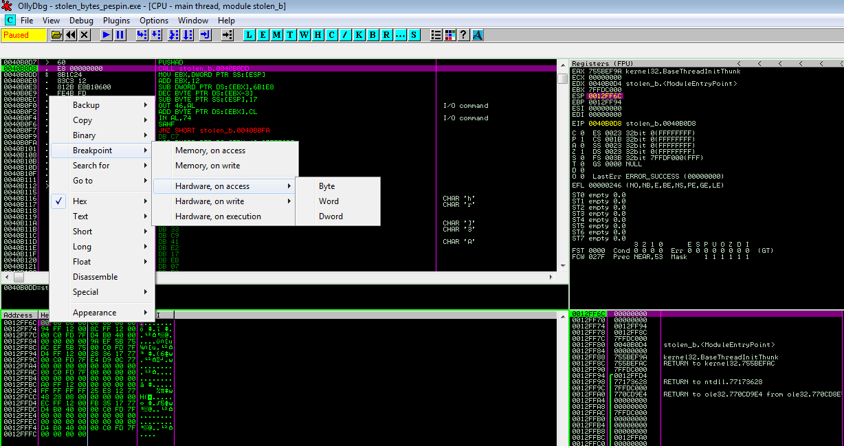The image size is (844, 446).
Task: Click the Step into toolbar icon
Action: [x=141, y=34]
